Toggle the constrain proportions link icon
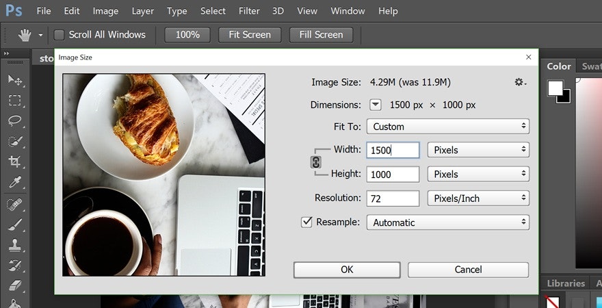Image resolution: width=602 pixels, height=308 pixels. pos(316,162)
